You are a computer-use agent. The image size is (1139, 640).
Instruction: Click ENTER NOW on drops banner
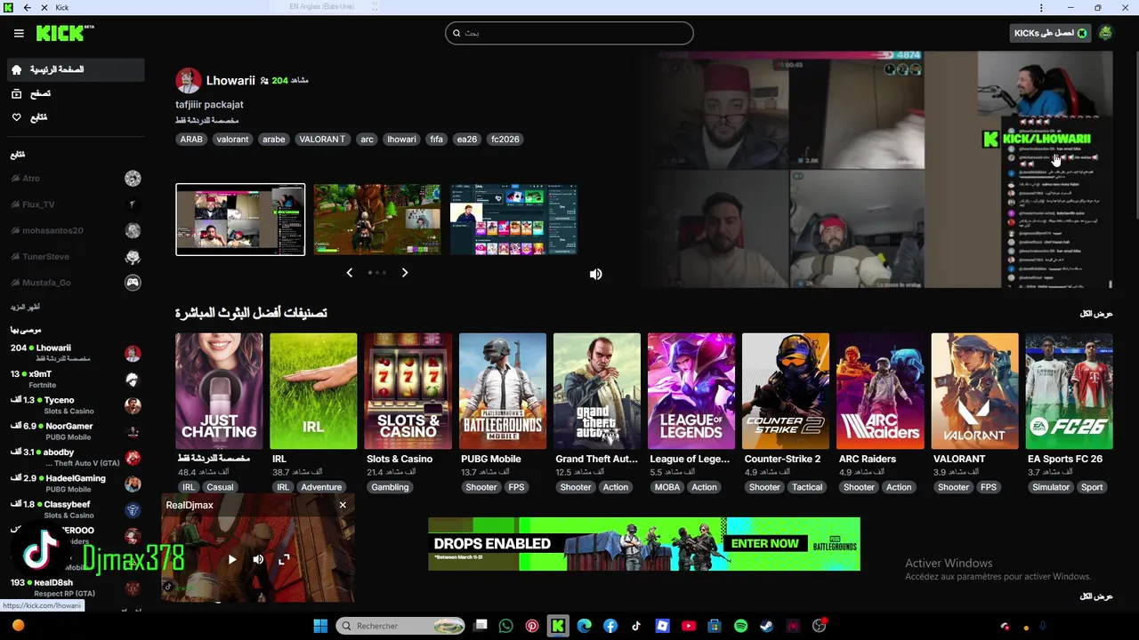point(765,543)
